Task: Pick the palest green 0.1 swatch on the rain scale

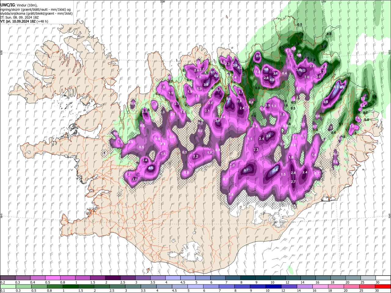Action: pyautogui.click(x=8, y=286)
